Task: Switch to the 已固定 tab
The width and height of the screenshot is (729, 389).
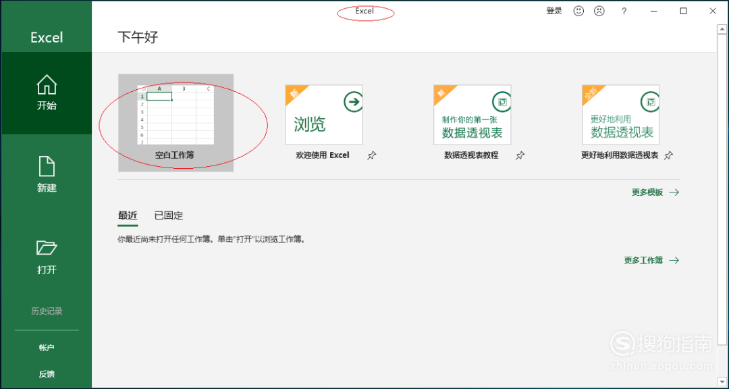Action: (169, 216)
